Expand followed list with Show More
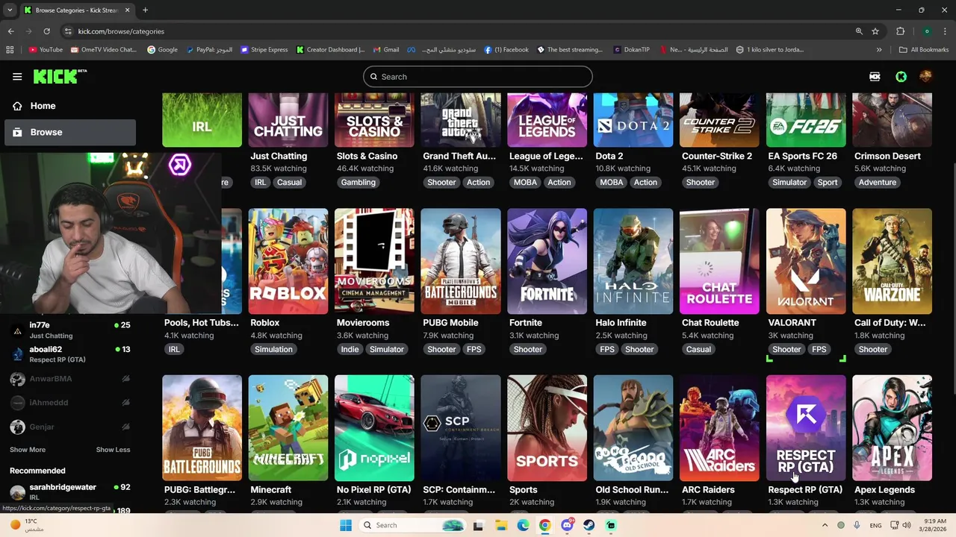Screen dimensions: 956x537 pyautogui.click(x=28, y=450)
